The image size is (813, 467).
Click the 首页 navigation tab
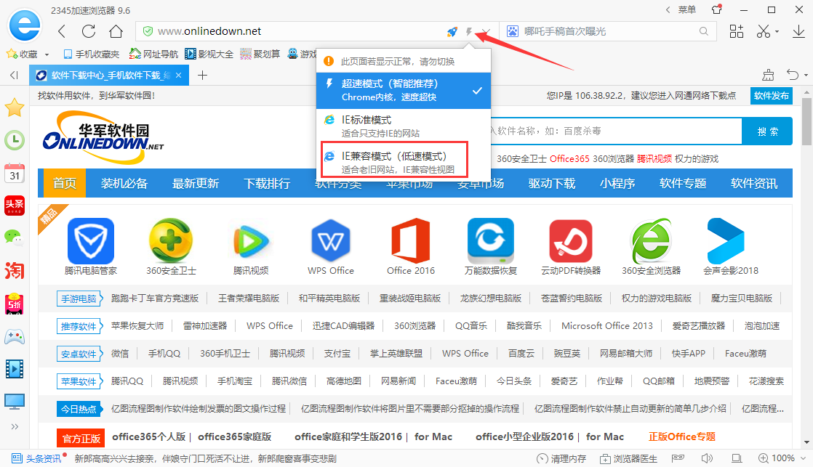click(64, 183)
